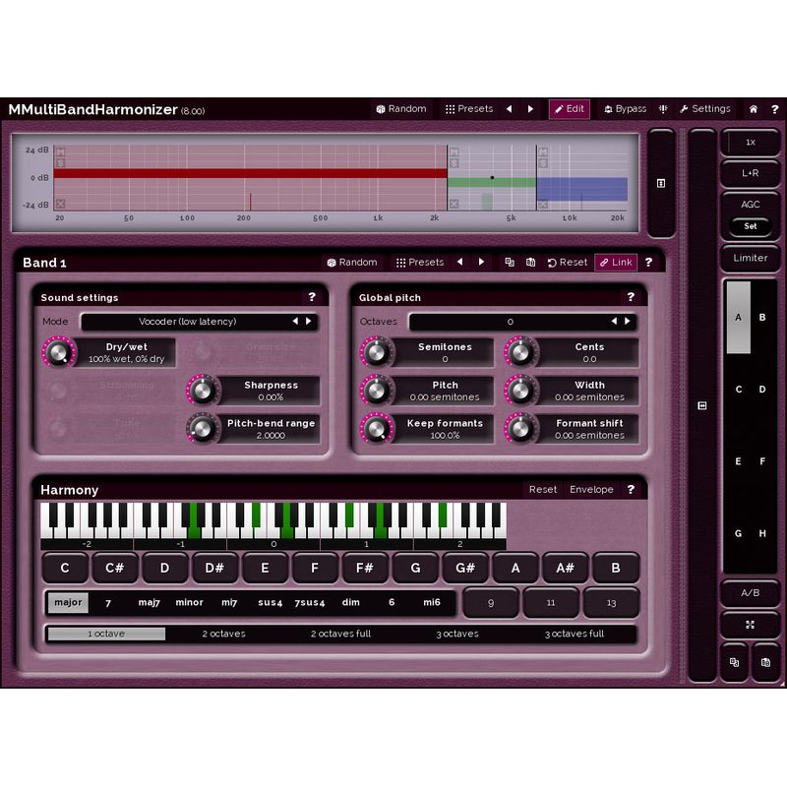Screen dimensions: 787x787
Task: Open the Settings wrench in top bar
Action: coord(704,109)
